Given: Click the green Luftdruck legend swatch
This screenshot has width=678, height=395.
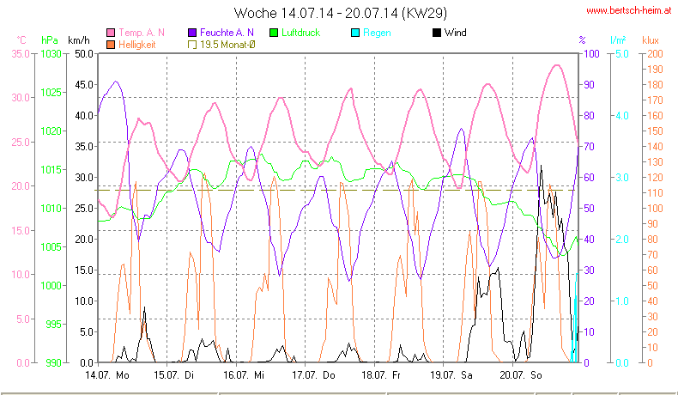Looking at the screenshot, I should pos(273,33).
